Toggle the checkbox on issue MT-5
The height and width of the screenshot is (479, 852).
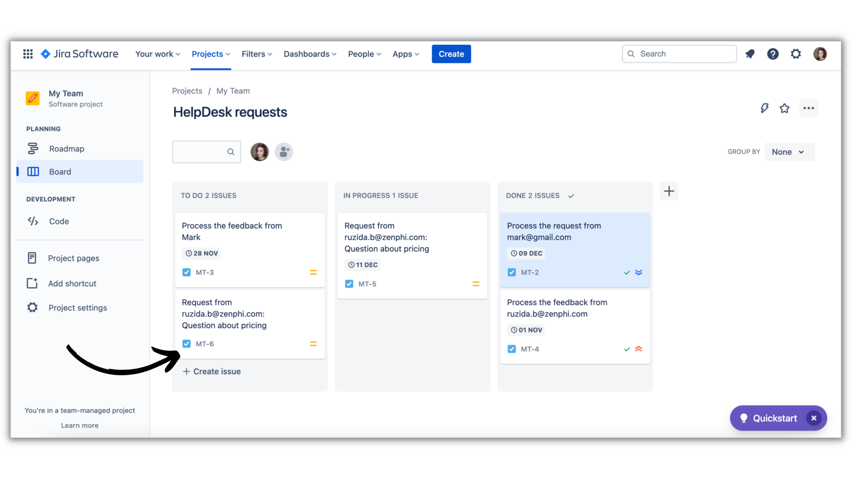point(349,284)
